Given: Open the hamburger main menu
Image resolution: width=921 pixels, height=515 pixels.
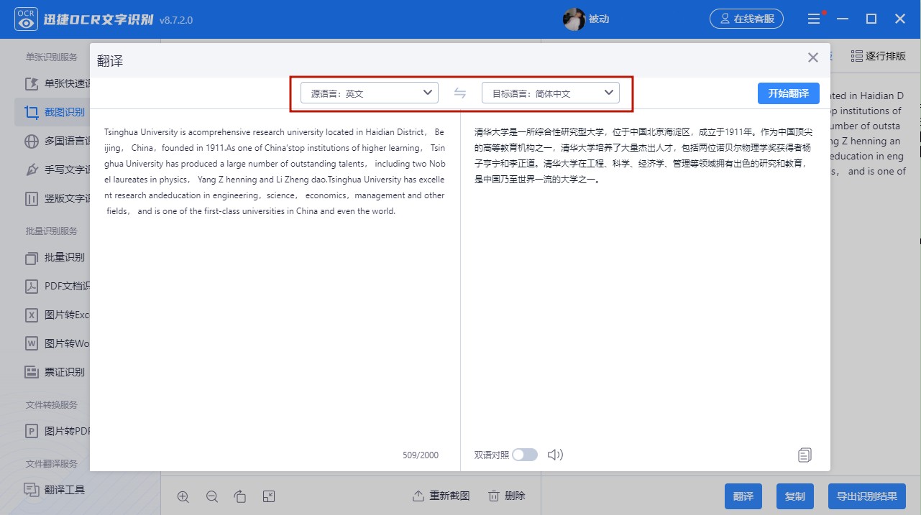Looking at the screenshot, I should [814, 18].
